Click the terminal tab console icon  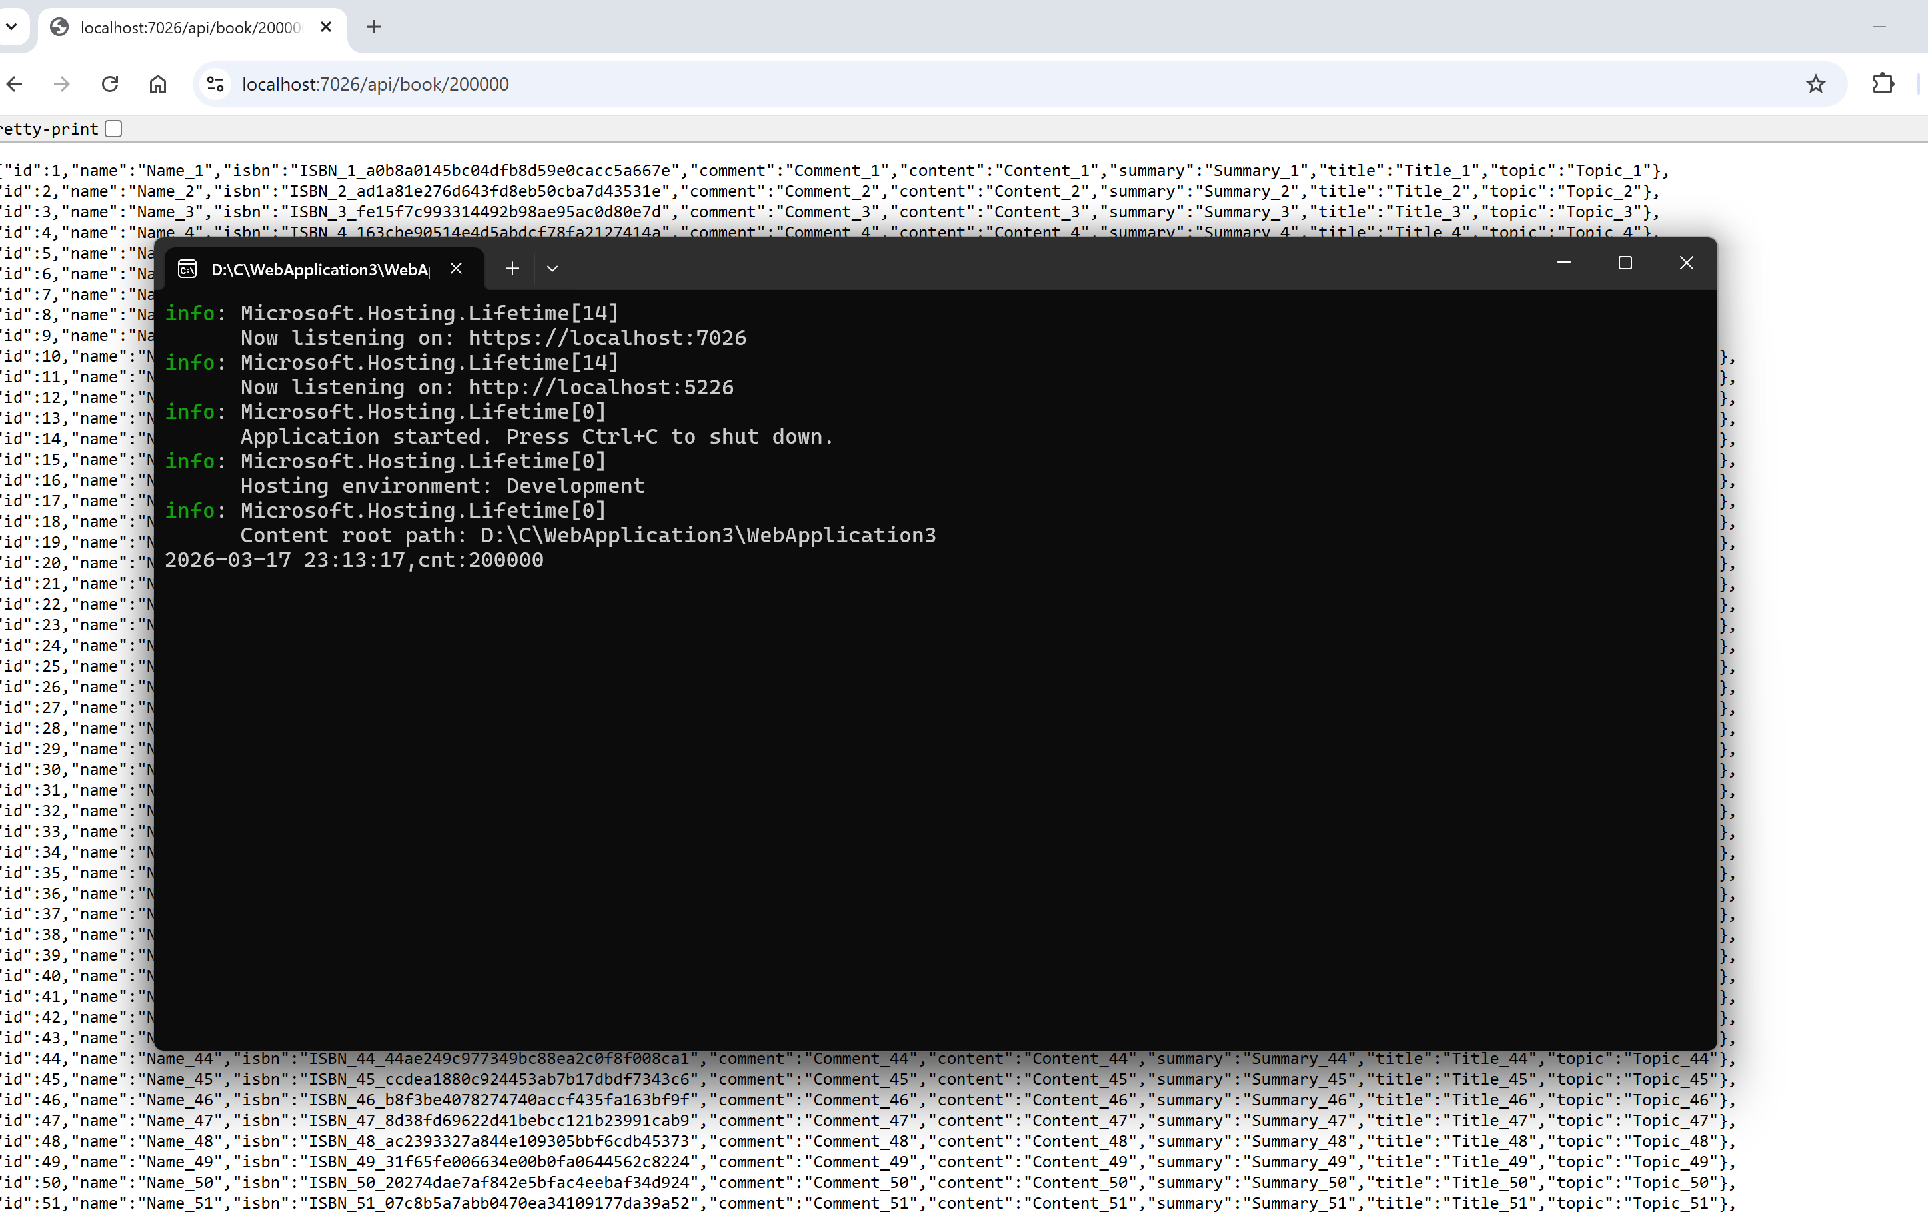(187, 269)
